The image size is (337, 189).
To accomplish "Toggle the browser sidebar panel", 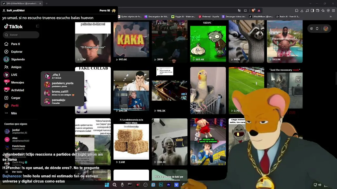I will point(313,10).
